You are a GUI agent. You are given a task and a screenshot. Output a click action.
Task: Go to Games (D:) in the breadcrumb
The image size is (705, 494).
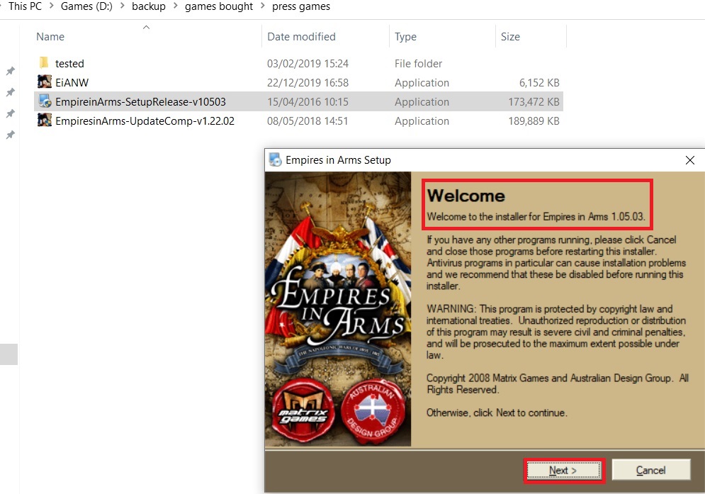pyautogui.click(x=86, y=6)
